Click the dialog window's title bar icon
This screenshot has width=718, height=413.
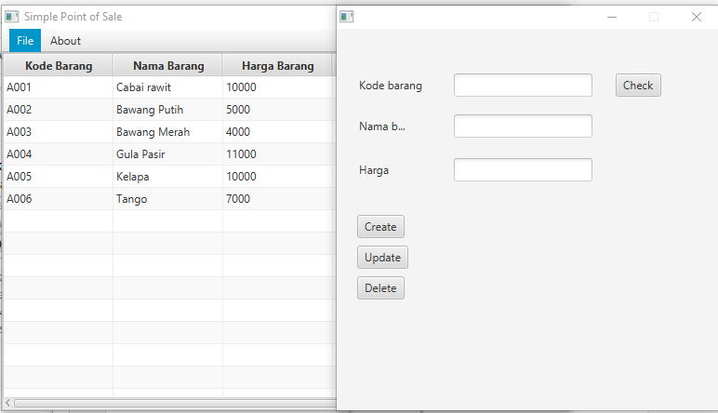[347, 17]
